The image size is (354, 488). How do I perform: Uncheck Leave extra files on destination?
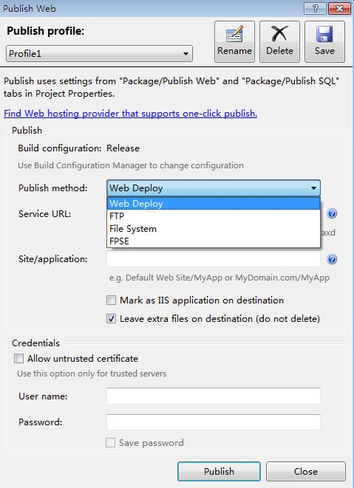point(112,319)
